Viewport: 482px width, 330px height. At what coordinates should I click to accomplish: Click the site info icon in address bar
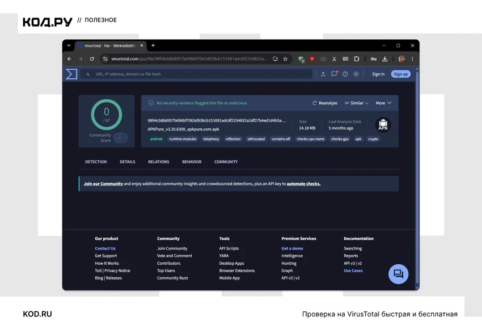pos(105,59)
